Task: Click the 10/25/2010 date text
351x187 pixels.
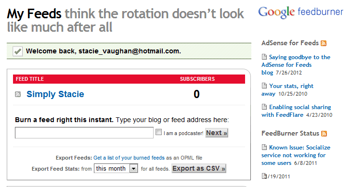Action: click(293, 94)
